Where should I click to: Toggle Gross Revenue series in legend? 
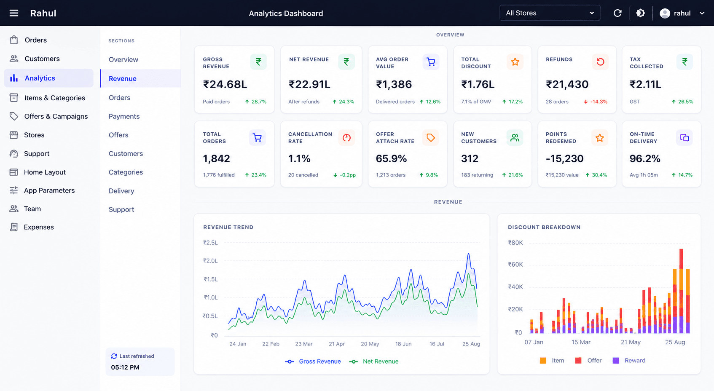coord(313,362)
